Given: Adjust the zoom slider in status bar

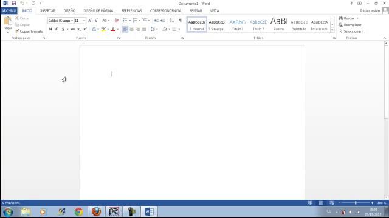Looking at the screenshot, I should (356, 203).
